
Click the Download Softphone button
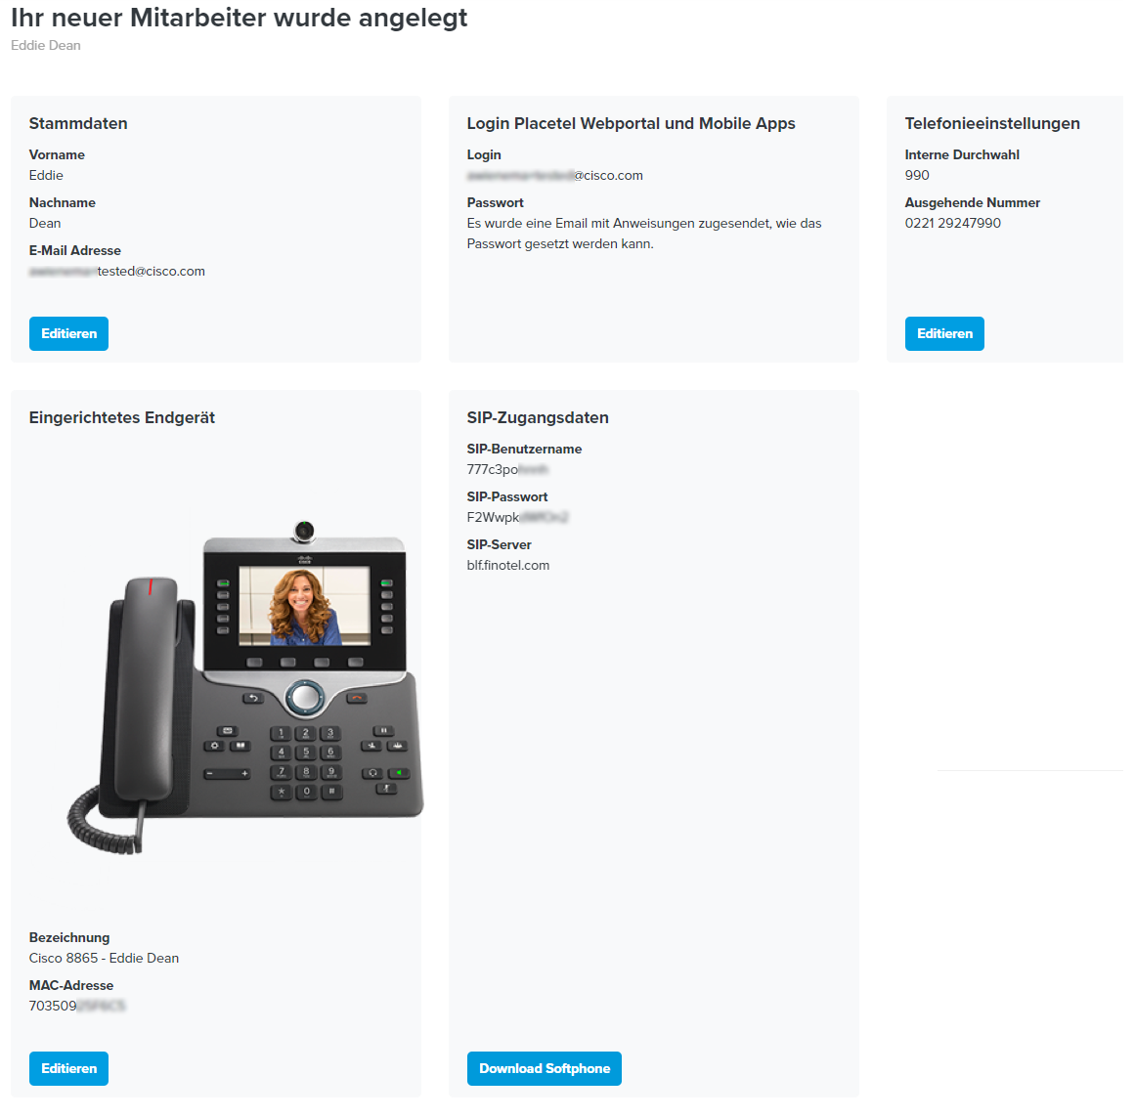[x=545, y=1069]
